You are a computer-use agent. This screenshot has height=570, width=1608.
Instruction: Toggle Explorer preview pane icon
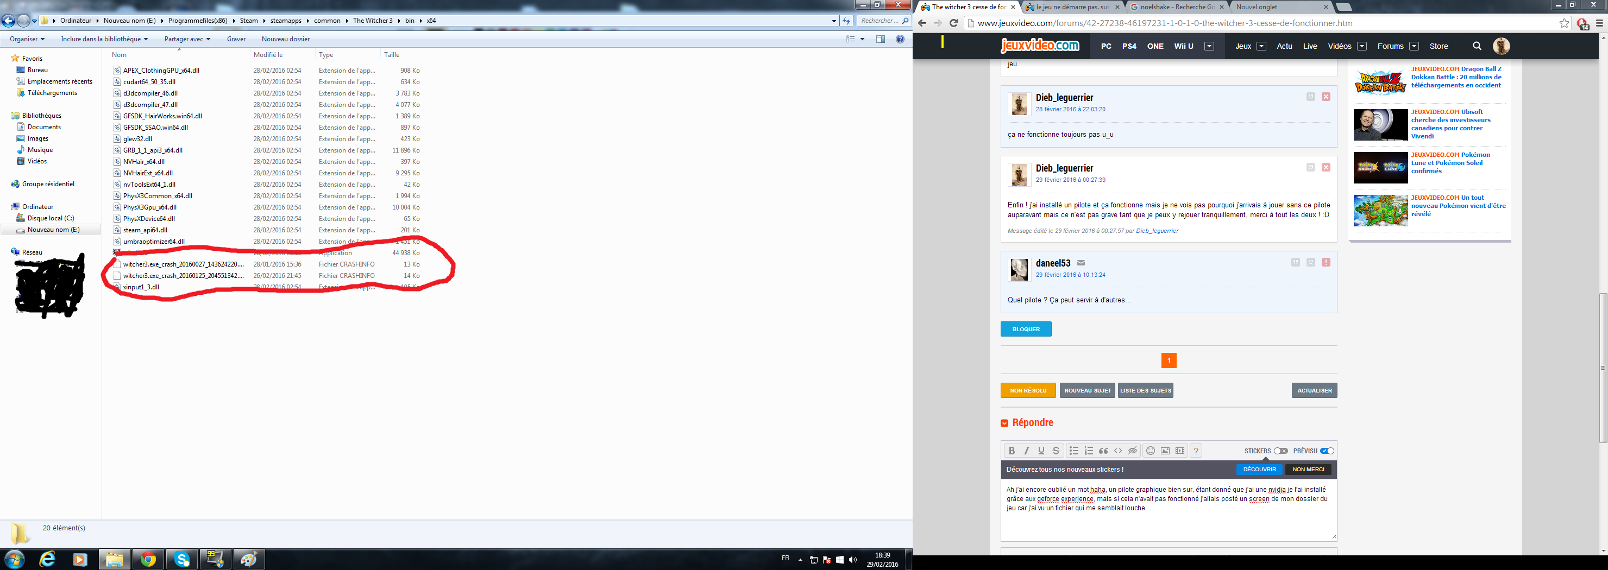pyautogui.click(x=880, y=39)
